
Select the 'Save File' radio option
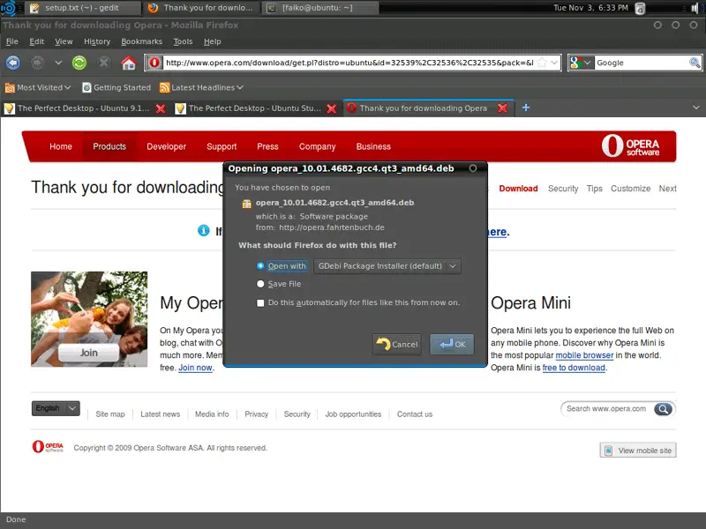[x=260, y=284]
